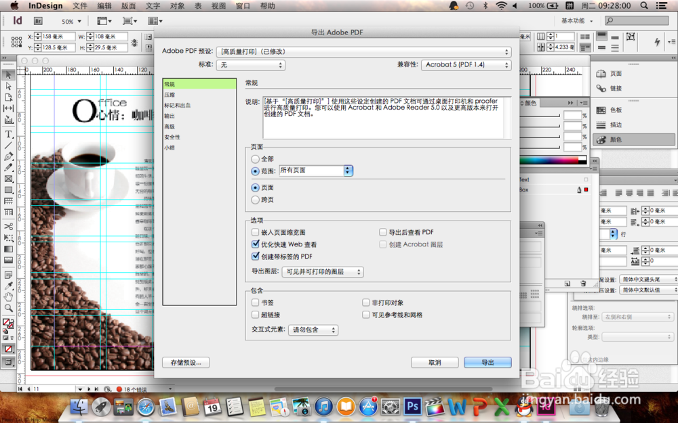Choose Spreads export radio option
Screen dimensions: 678x423
pyautogui.click(x=255, y=200)
